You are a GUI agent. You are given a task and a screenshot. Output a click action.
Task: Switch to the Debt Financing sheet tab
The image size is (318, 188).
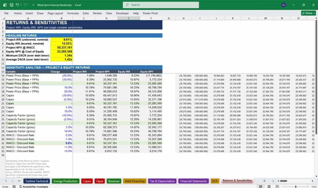(x=135, y=181)
